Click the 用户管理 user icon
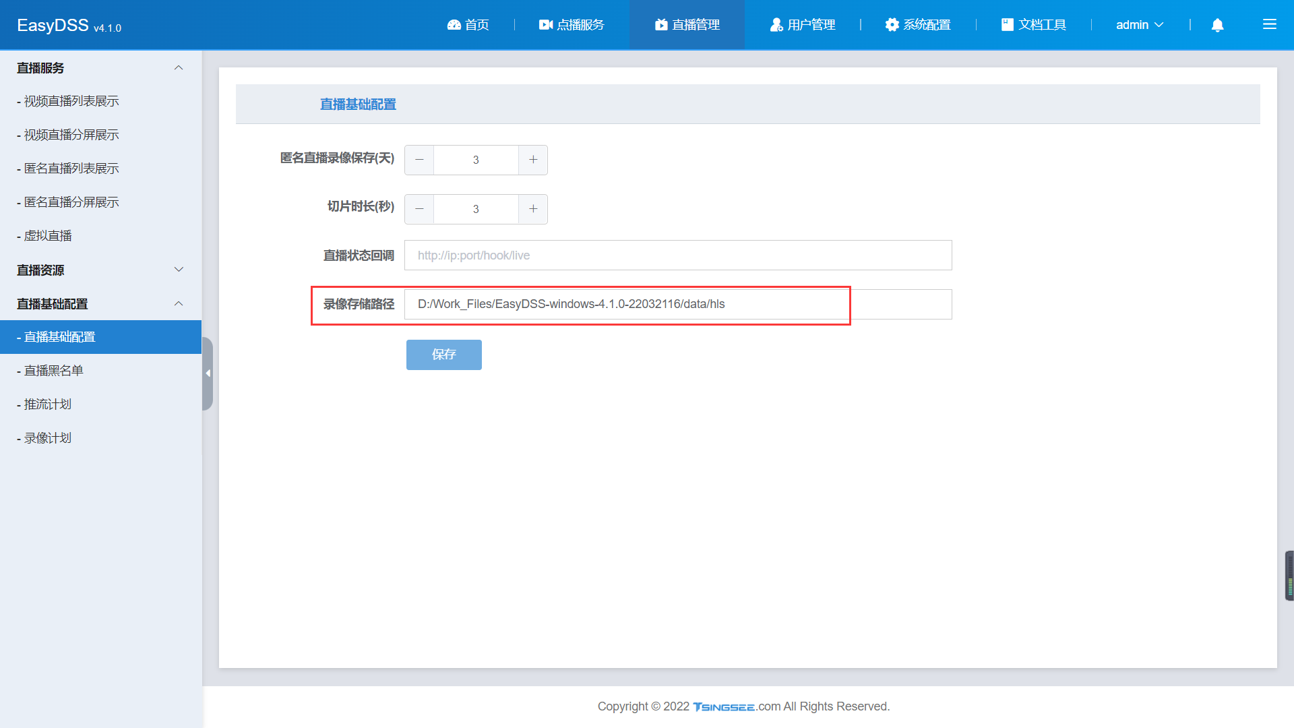 (776, 25)
